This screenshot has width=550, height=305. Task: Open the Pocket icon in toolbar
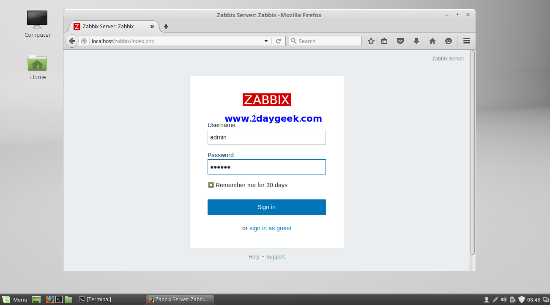(400, 41)
